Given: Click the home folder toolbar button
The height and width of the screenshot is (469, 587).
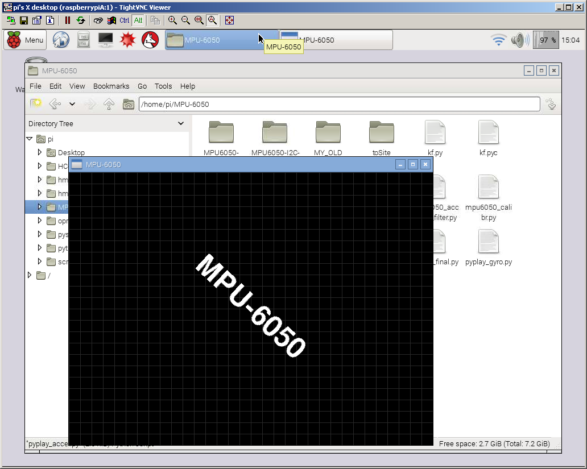Looking at the screenshot, I should tap(129, 104).
